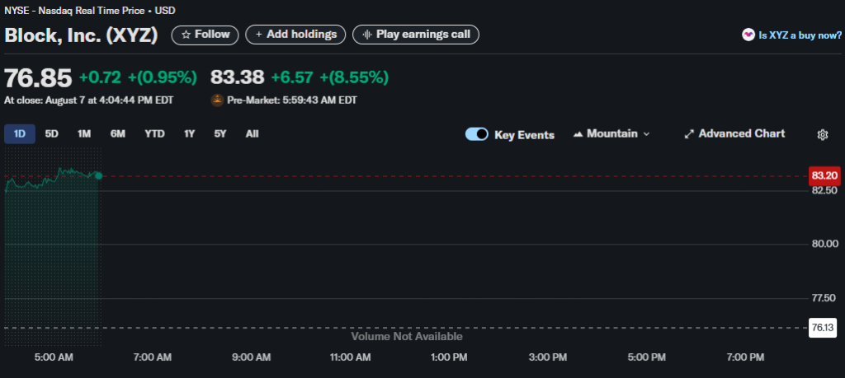Click the 76.13 previous close label
Image resolution: width=845 pixels, height=378 pixels.
coord(823,328)
